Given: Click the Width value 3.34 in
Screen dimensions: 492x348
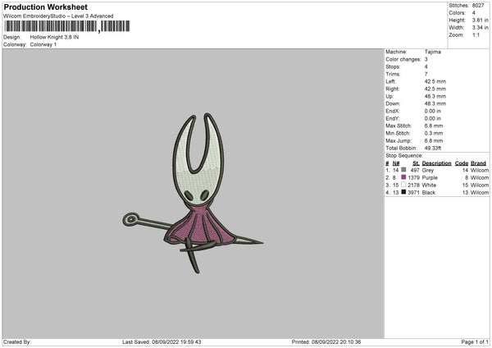Looking at the screenshot, I should pos(480,28).
